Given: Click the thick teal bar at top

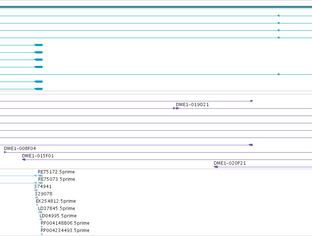Looking at the screenshot, I should point(156,7).
